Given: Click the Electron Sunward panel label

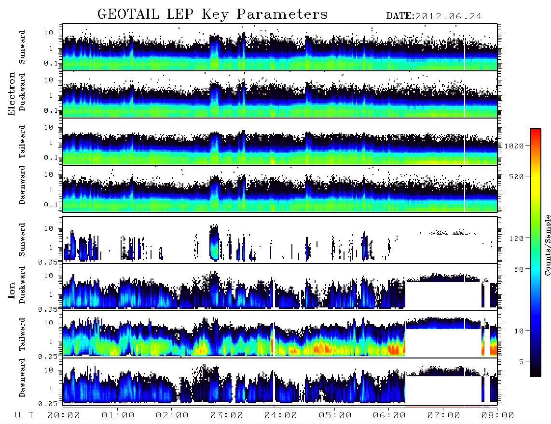Looking at the screenshot, I should pos(22,47).
